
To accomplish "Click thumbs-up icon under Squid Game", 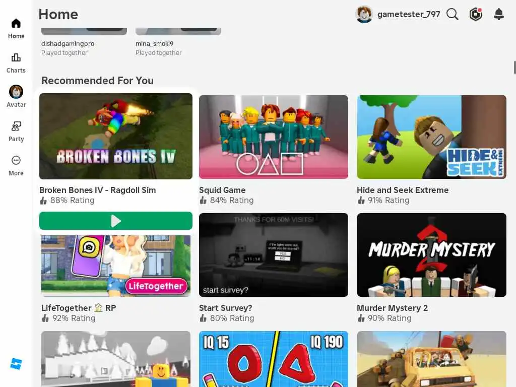I will [203, 201].
